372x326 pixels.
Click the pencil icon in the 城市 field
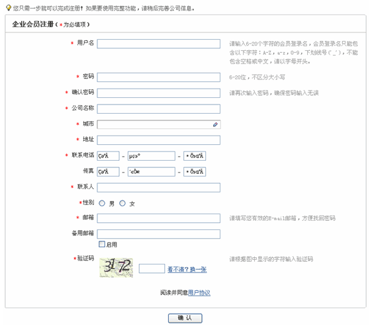point(215,124)
